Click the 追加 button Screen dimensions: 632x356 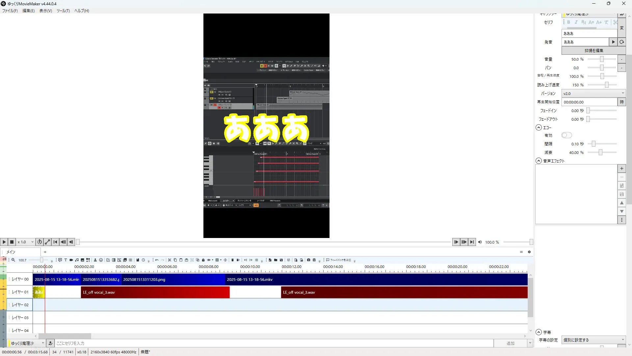point(510,343)
